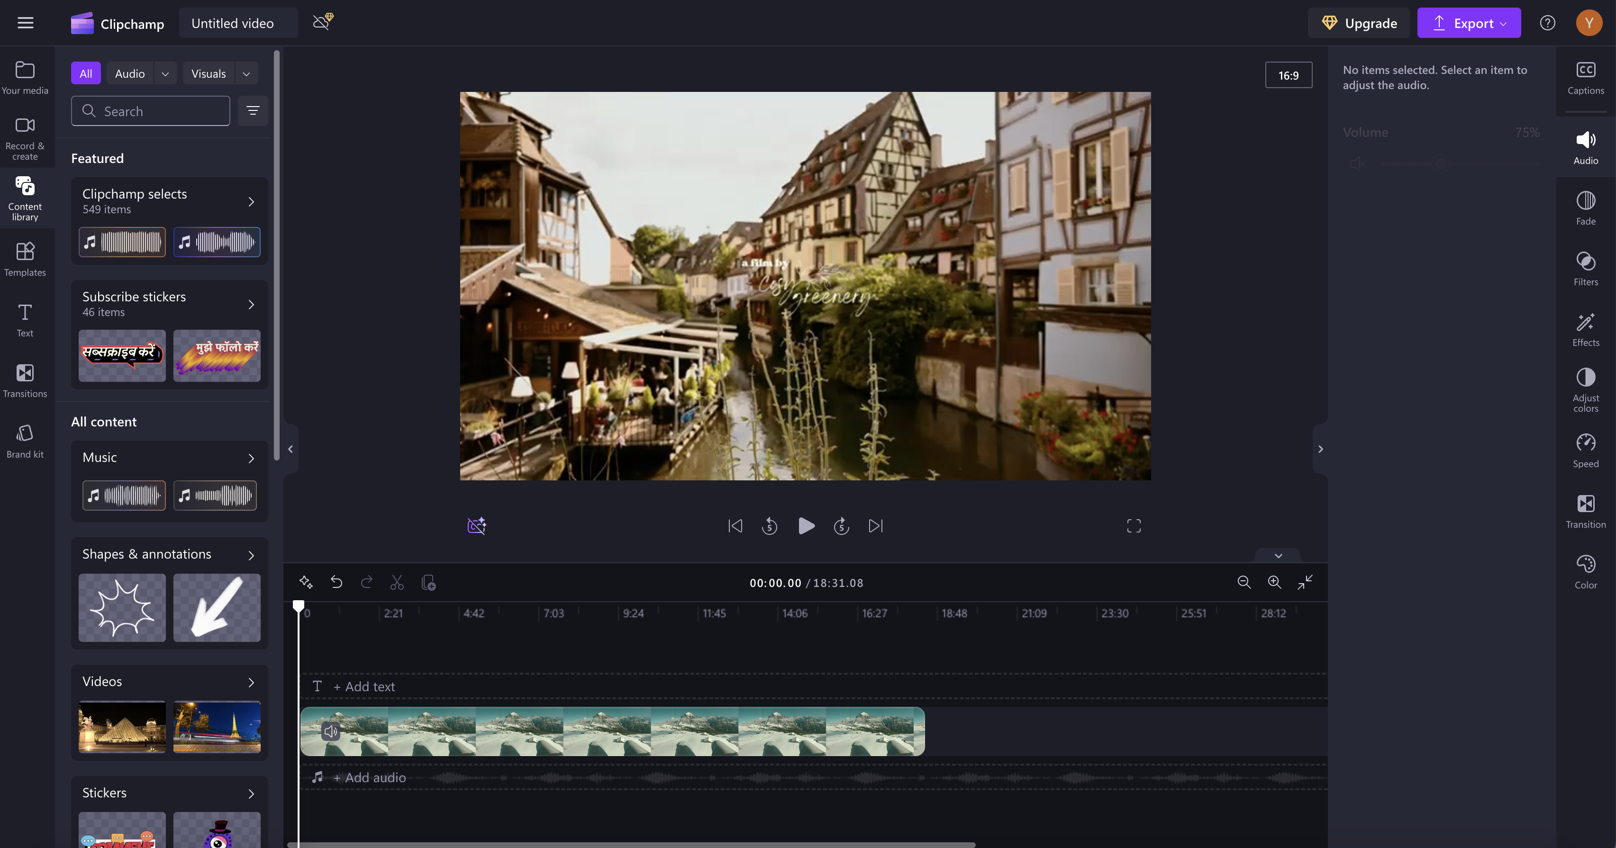Expand the Shapes & annotations section
This screenshot has height=848, width=1616.
tap(250, 554)
